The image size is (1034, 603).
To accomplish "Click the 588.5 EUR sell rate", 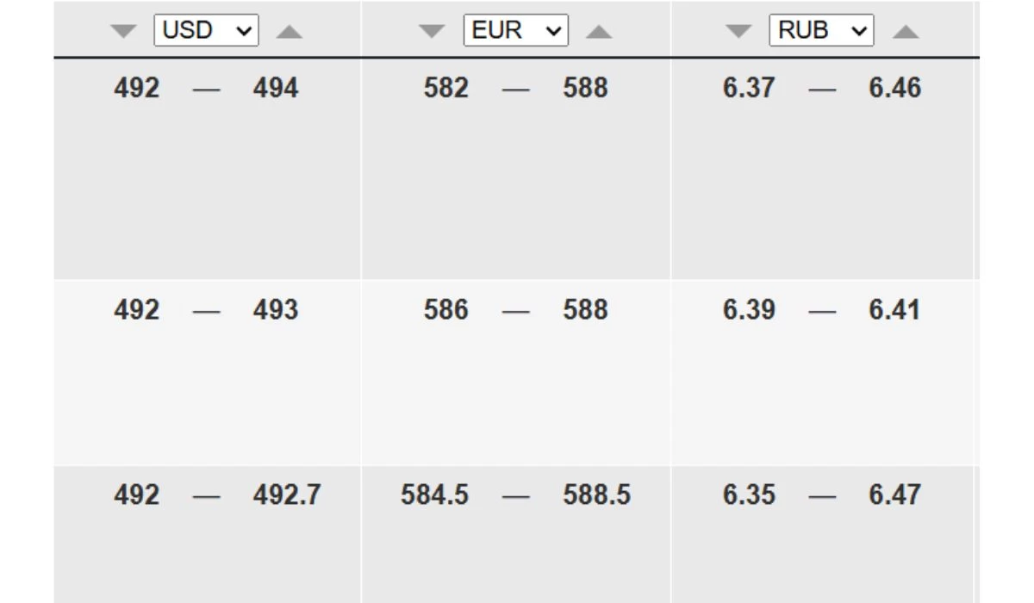I will pyautogui.click(x=597, y=495).
